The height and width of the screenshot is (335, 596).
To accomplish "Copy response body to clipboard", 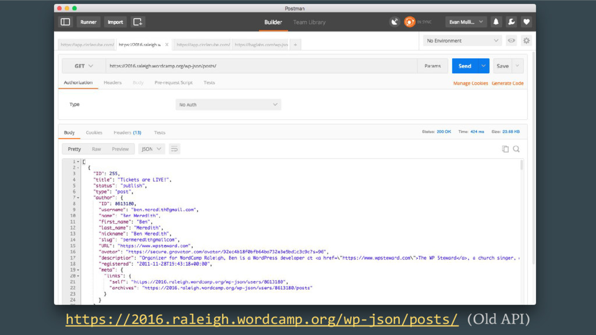I will [505, 149].
